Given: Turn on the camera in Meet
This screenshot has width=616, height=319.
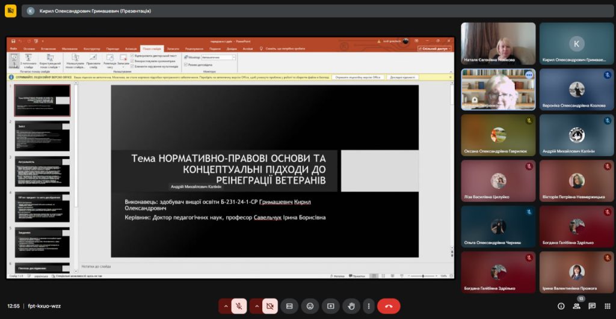Looking at the screenshot, I should point(269,306).
